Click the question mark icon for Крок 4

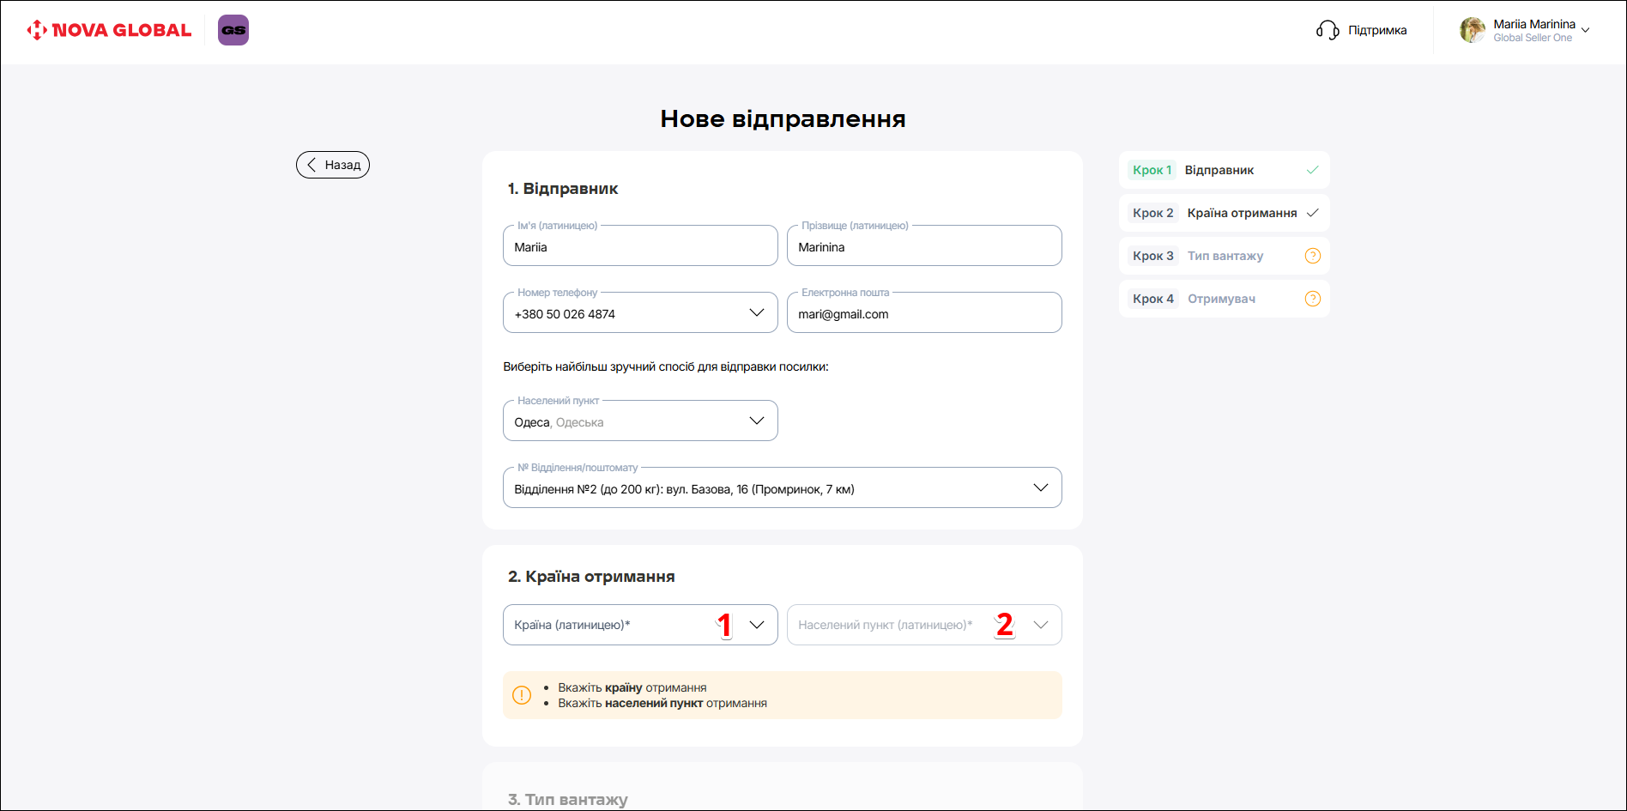tap(1312, 299)
